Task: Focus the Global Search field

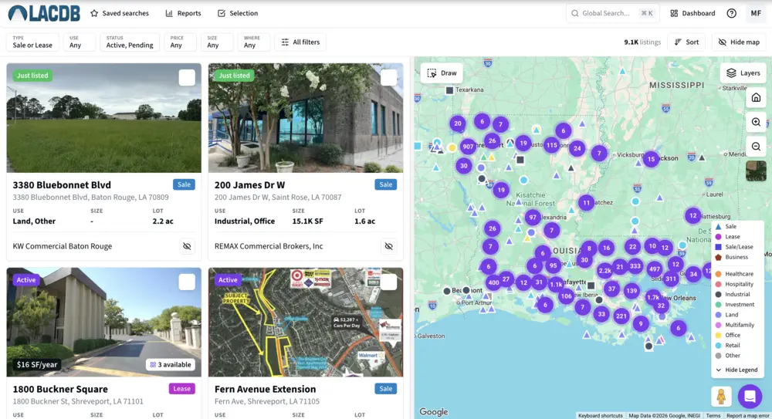Action: (612, 13)
